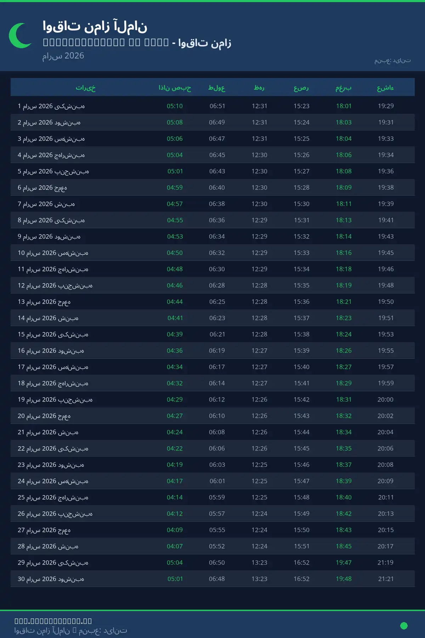Select the 30 March 2026 date cell
This screenshot has height=638, width=425.
pos(51,579)
